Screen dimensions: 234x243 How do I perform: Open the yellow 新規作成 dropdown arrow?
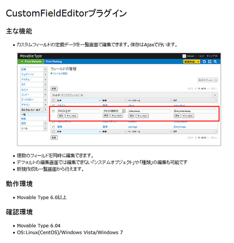click(x=198, y=62)
